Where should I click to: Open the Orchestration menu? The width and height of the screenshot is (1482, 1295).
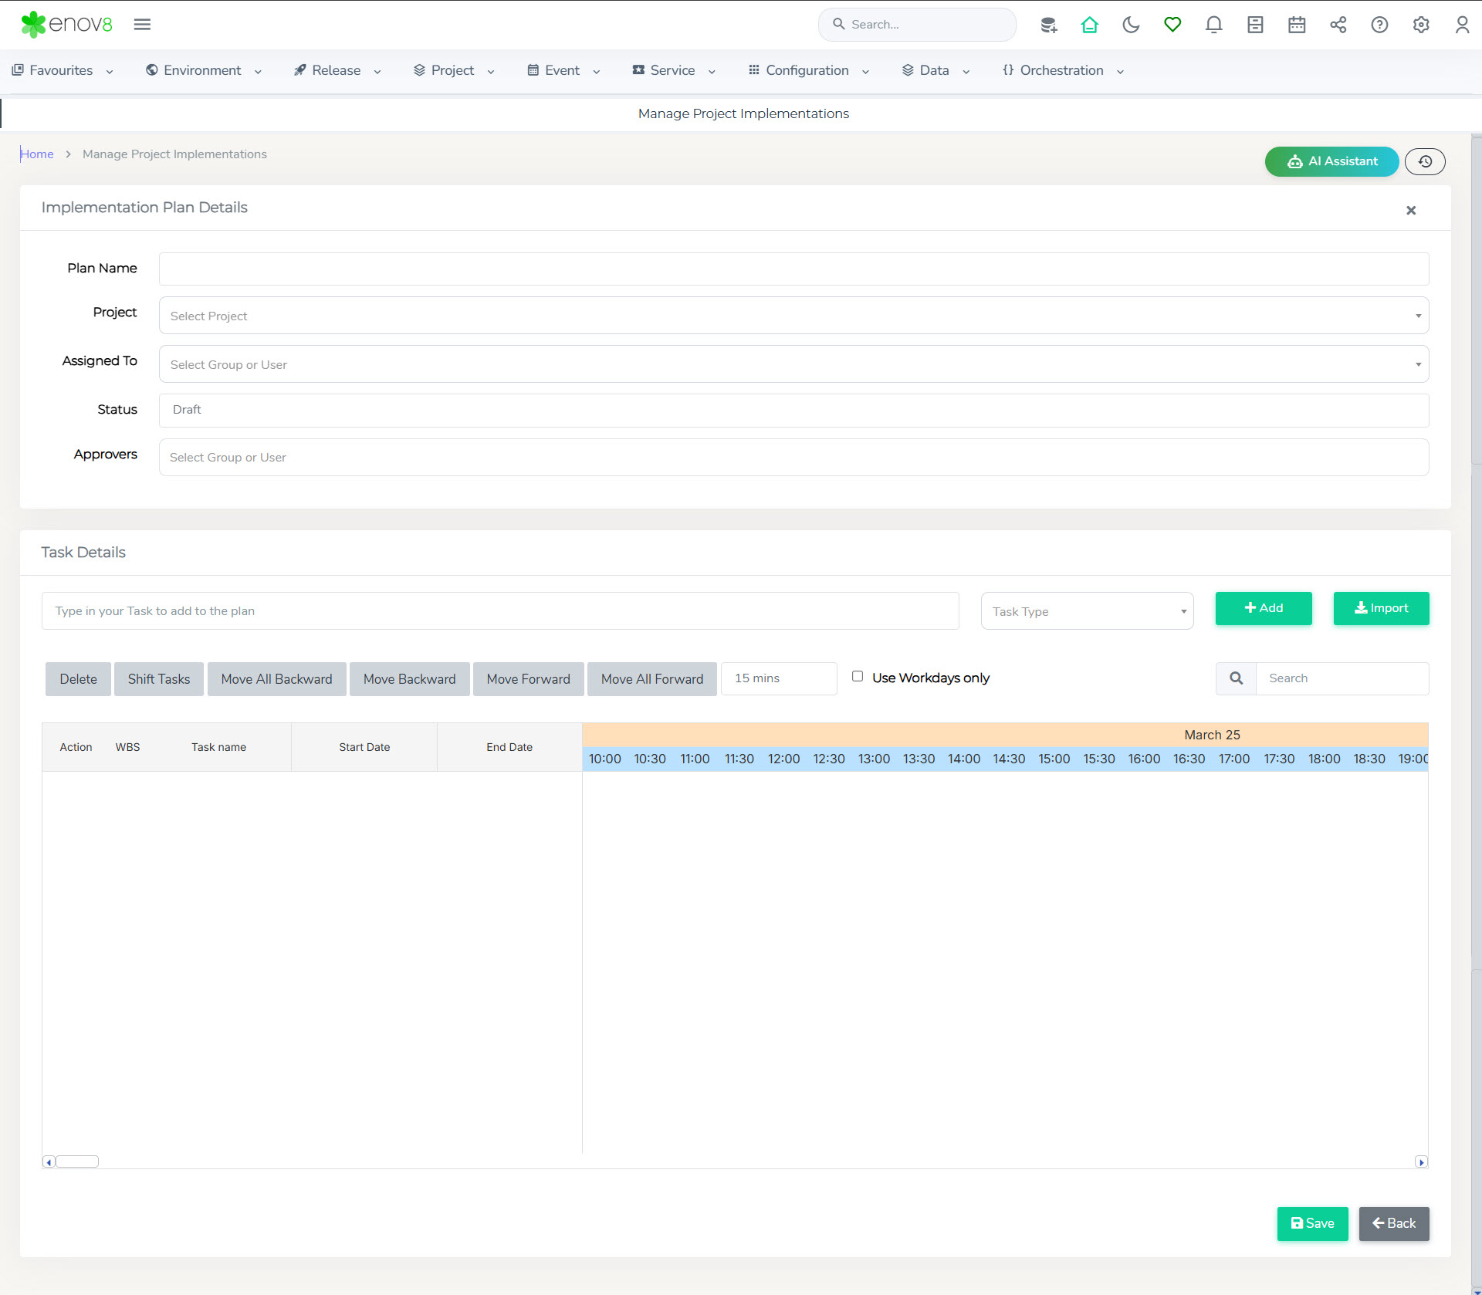click(1062, 70)
